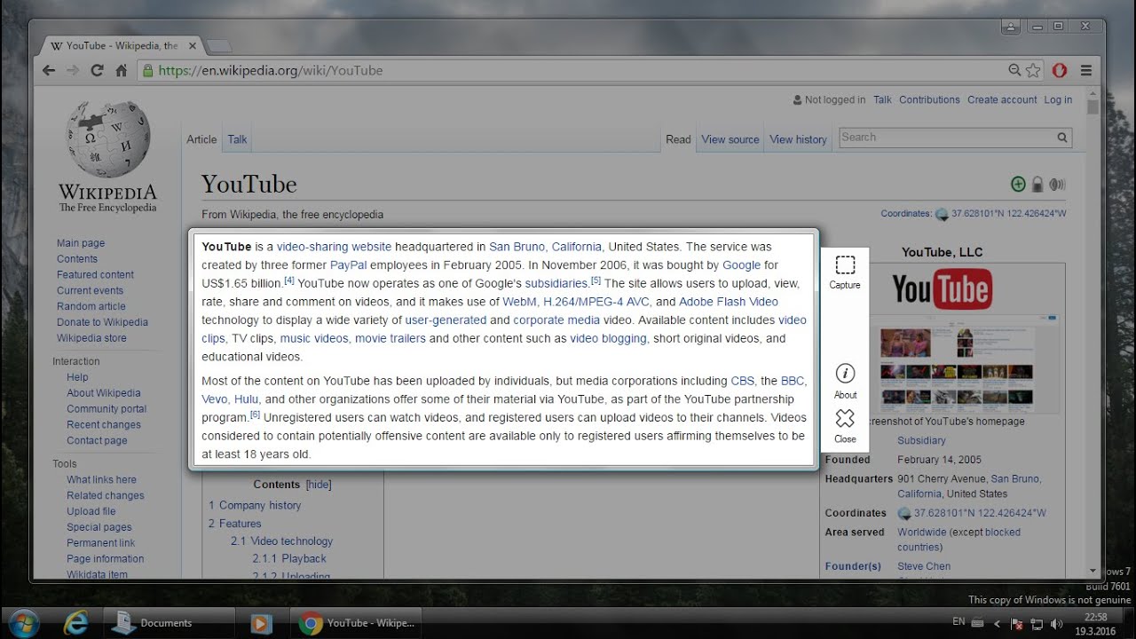Select the Read tab

click(678, 139)
